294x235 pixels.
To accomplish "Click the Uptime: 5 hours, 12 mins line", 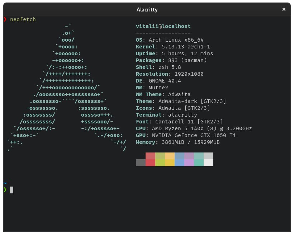I will click(174, 53).
